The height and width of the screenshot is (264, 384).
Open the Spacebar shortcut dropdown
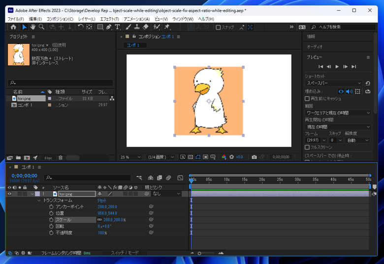point(333,83)
